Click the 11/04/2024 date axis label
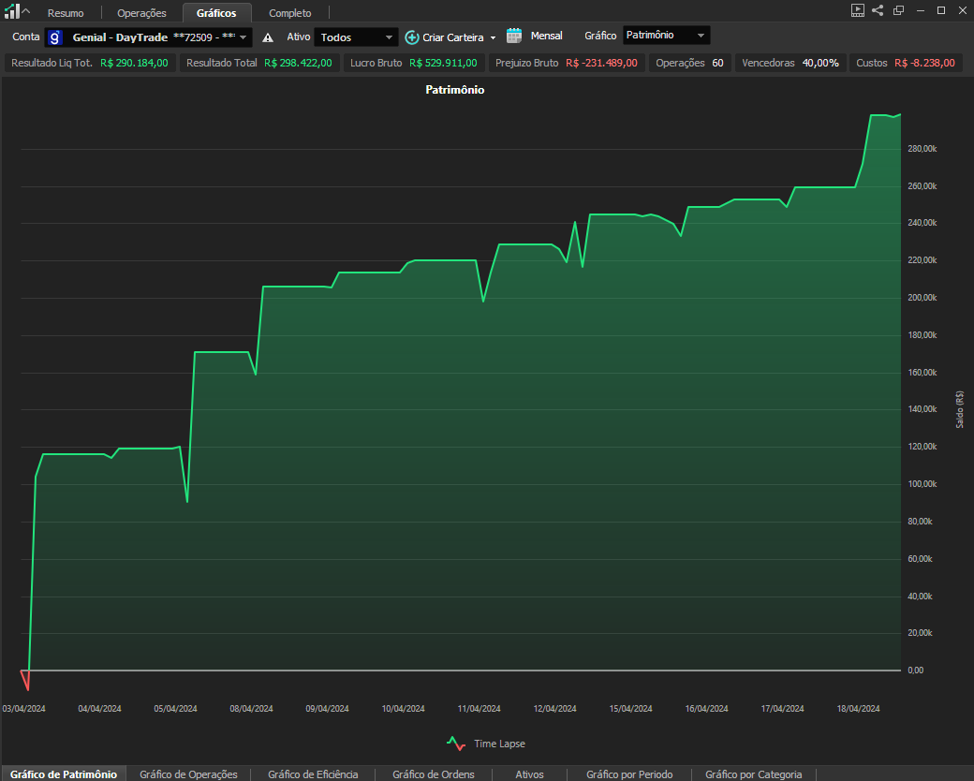The height and width of the screenshot is (781, 974). pos(479,708)
